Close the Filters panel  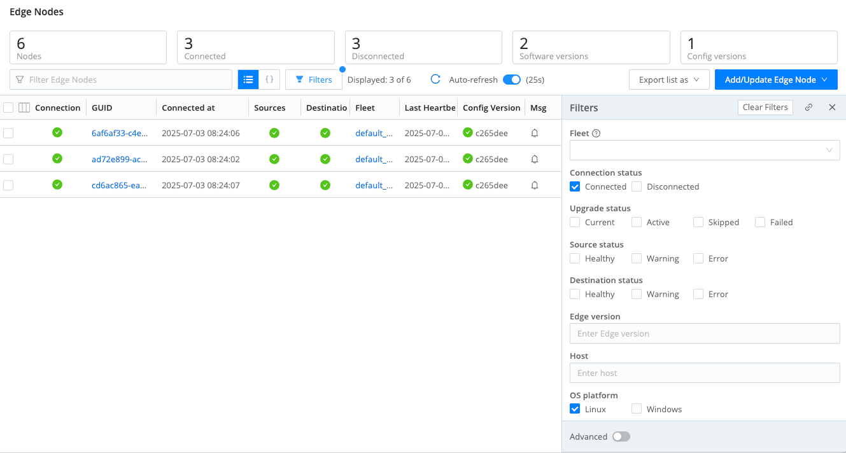tap(832, 108)
